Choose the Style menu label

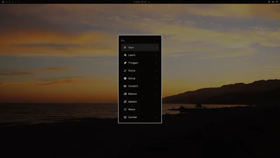tap(132, 71)
